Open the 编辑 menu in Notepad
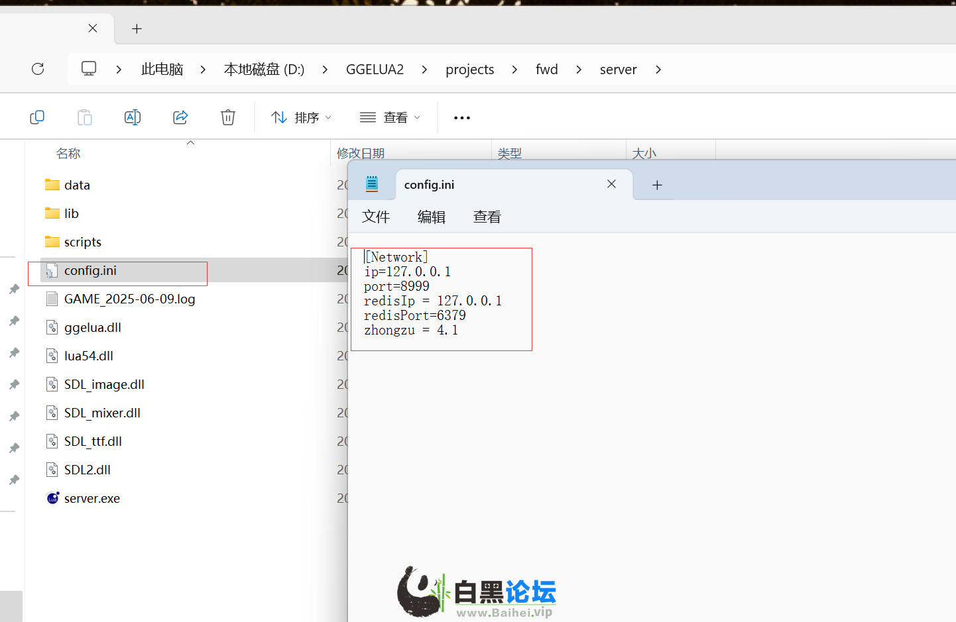956x622 pixels. (x=431, y=217)
